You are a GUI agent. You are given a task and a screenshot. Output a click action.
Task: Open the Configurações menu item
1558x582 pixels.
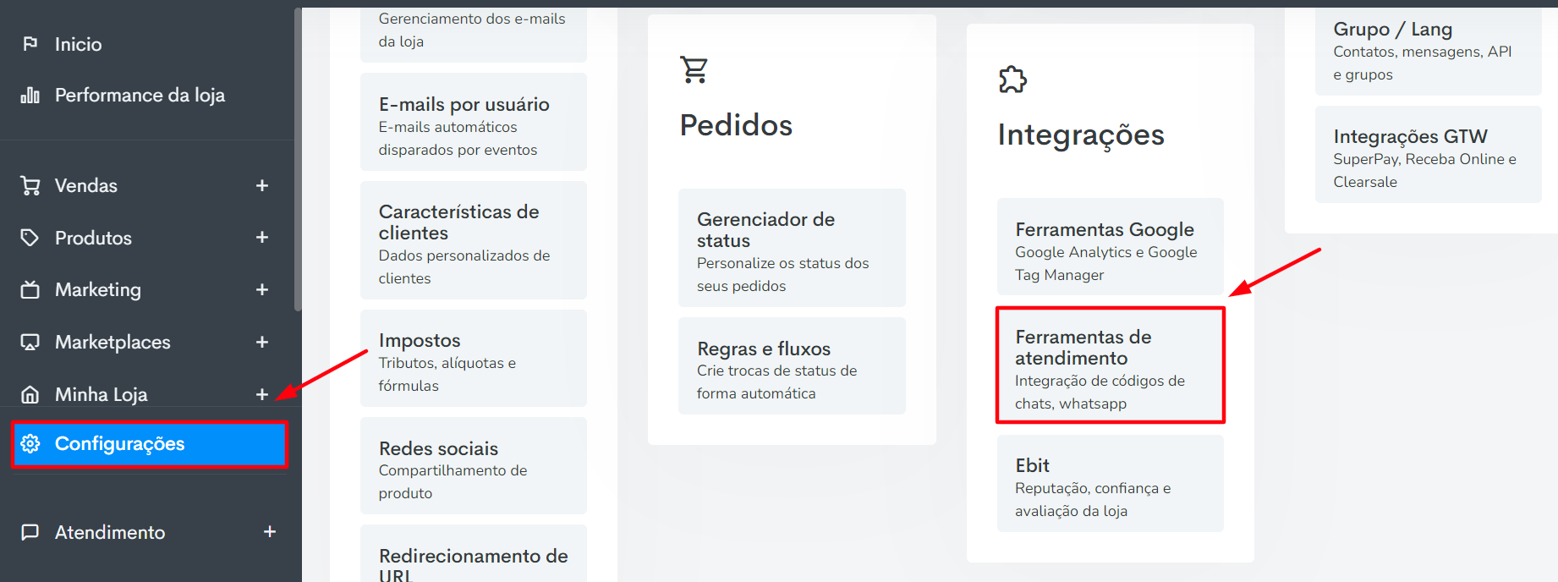(x=150, y=444)
